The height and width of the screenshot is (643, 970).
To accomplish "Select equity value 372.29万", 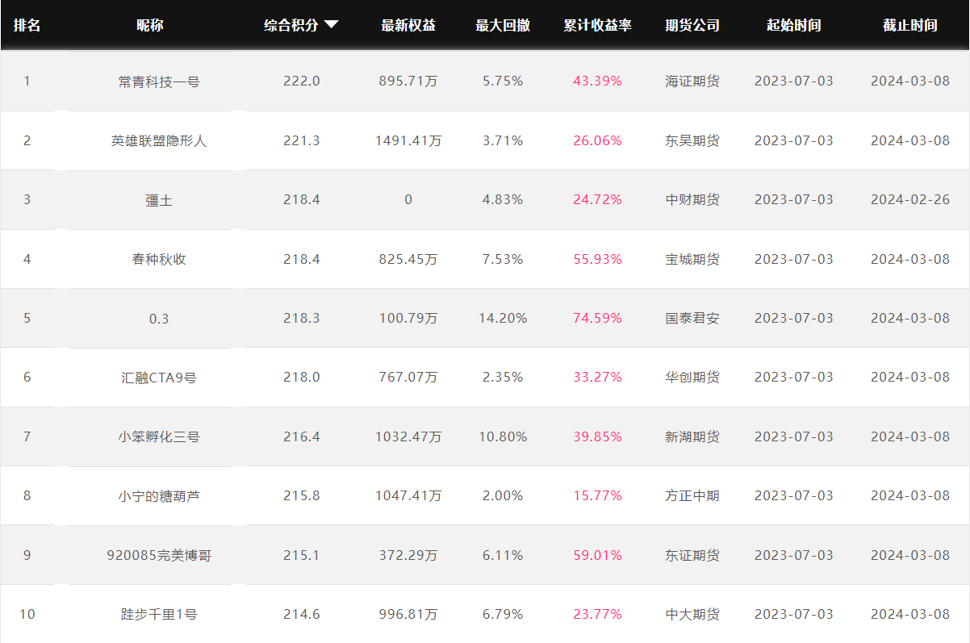I will tap(408, 555).
